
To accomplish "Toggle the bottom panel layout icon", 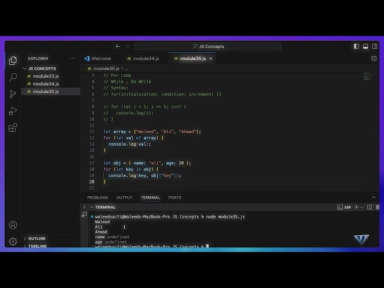I will tap(365, 46).
